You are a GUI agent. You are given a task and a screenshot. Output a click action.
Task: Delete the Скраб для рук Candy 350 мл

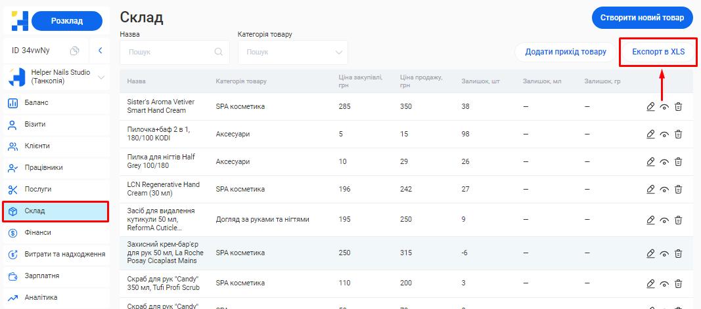(x=679, y=283)
